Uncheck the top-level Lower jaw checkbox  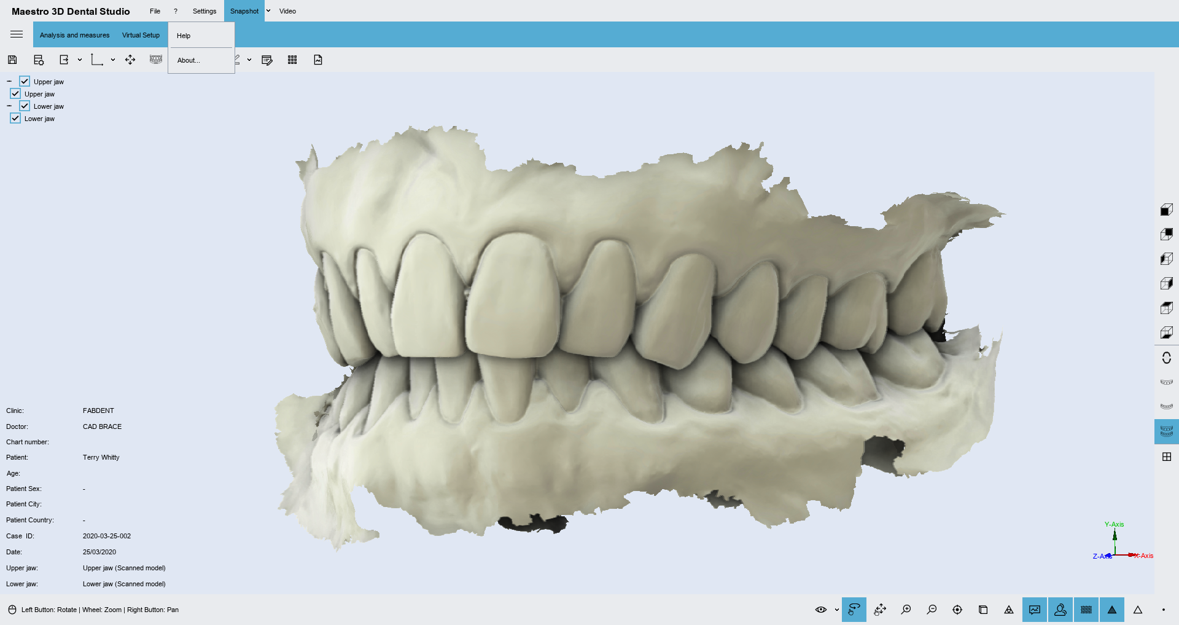pyautogui.click(x=25, y=106)
